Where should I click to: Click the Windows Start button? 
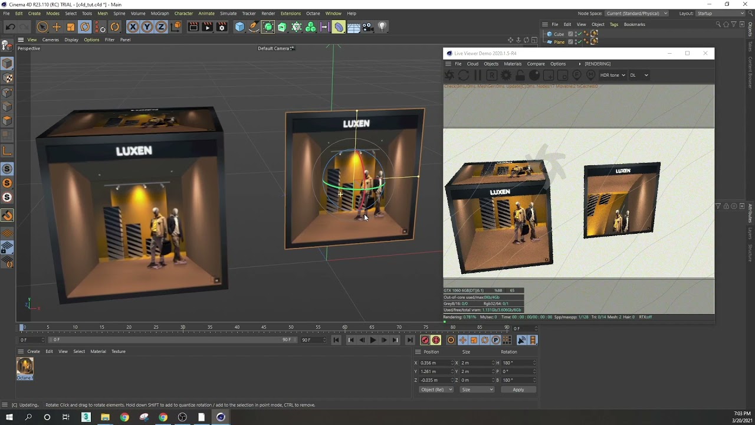pyautogui.click(x=9, y=417)
